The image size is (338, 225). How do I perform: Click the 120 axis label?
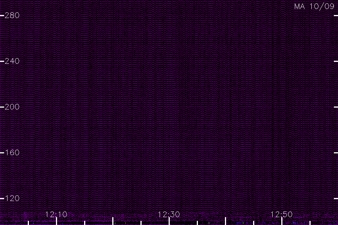pyautogui.click(x=12, y=198)
